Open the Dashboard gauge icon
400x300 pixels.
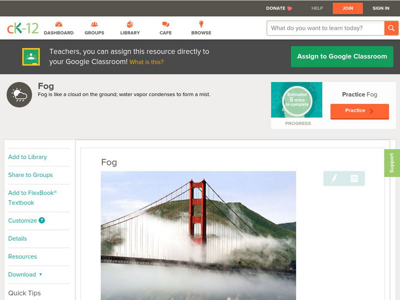click(58, 24)
